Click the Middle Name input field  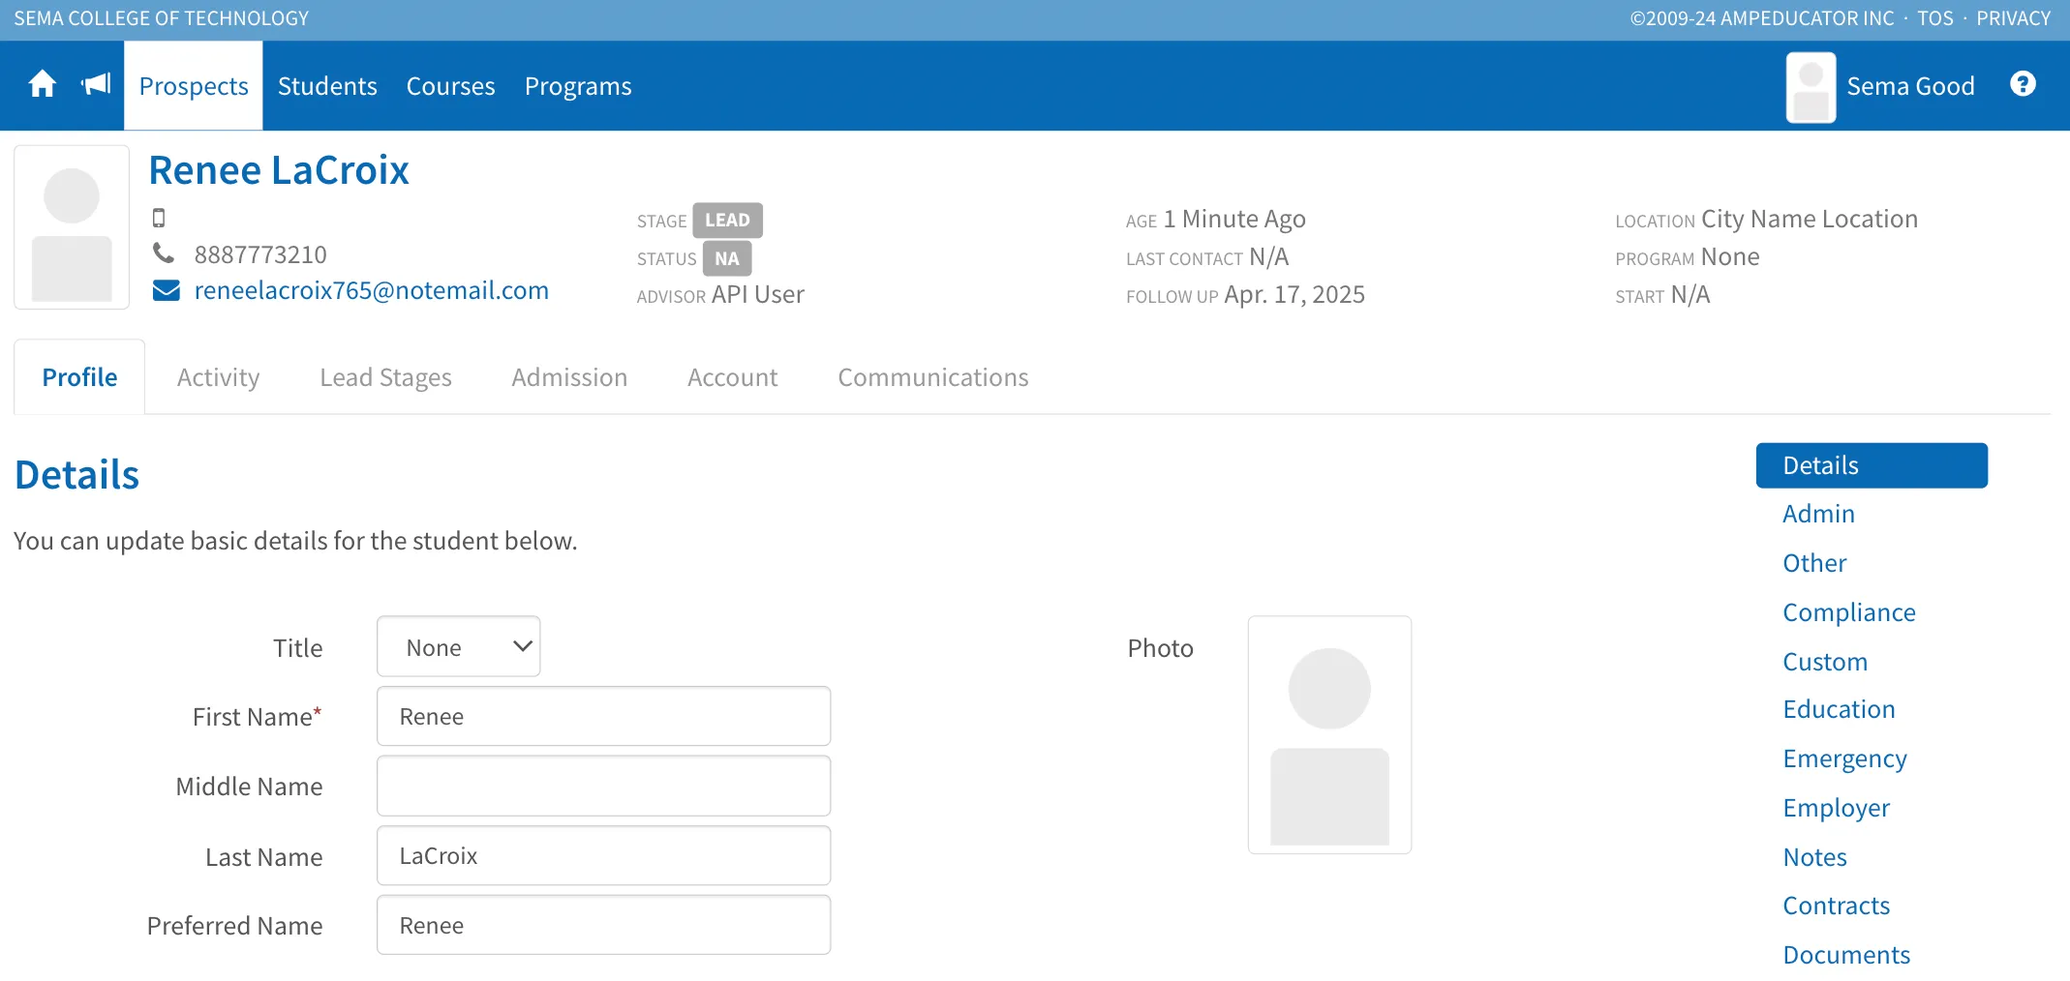(603, 786)
